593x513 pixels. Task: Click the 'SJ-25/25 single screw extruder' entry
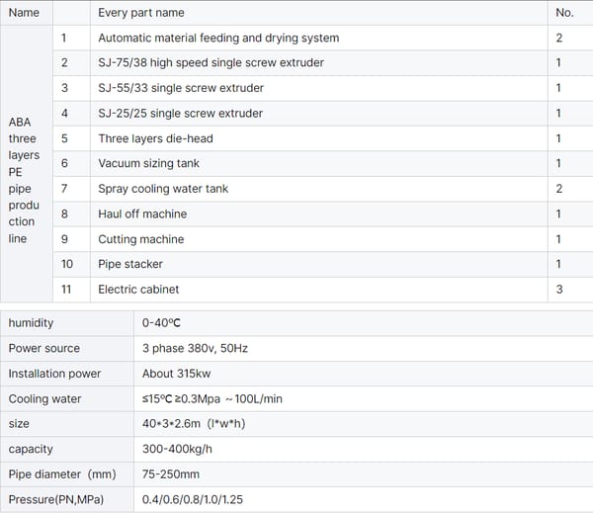click(180, 114)
